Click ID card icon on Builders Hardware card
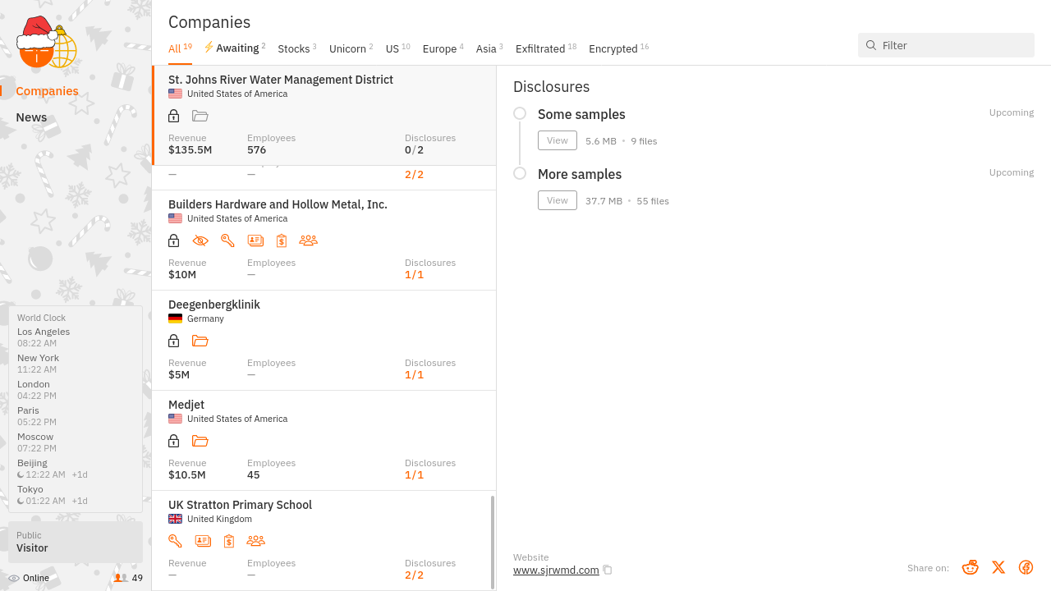1051x591 pixels. pyautogui.click(x=255, y=241)
